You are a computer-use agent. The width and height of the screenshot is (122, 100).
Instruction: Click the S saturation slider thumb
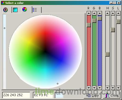click(x=113, y=30)
